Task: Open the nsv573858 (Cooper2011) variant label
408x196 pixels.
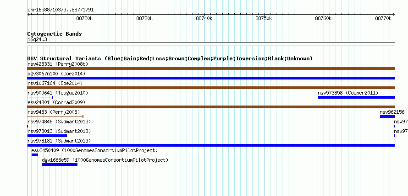Action: pos(348,93)
